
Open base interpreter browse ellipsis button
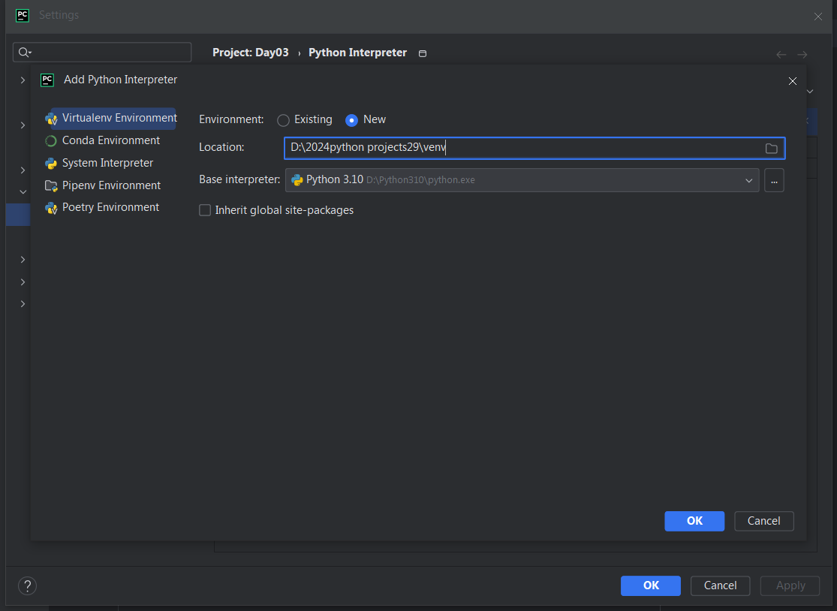[774, 180]
